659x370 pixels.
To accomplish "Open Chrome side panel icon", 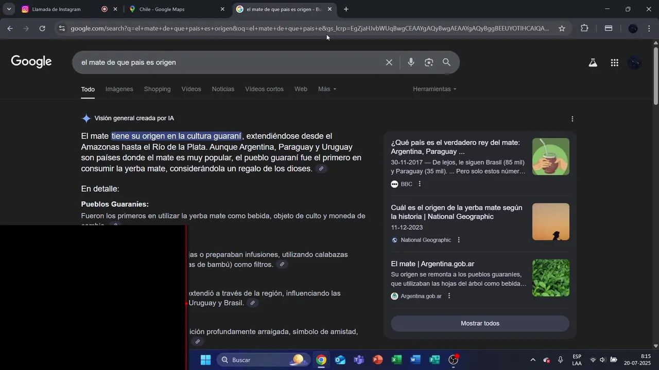I will pyautogui.click(x=609, y=28).
